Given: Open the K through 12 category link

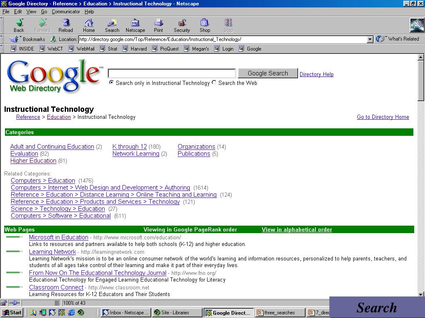Looking at the screenshot, I should (129, 147).
